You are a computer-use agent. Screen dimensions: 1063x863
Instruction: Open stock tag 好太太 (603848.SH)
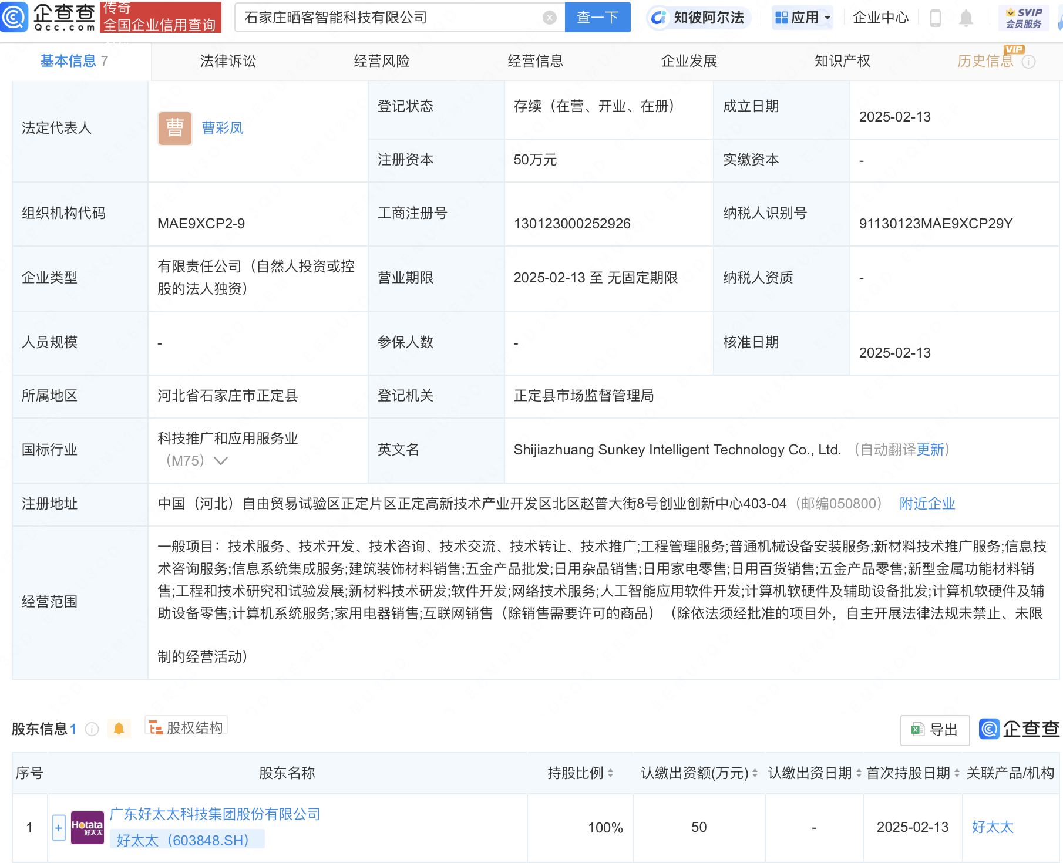[x=187, y=840]
